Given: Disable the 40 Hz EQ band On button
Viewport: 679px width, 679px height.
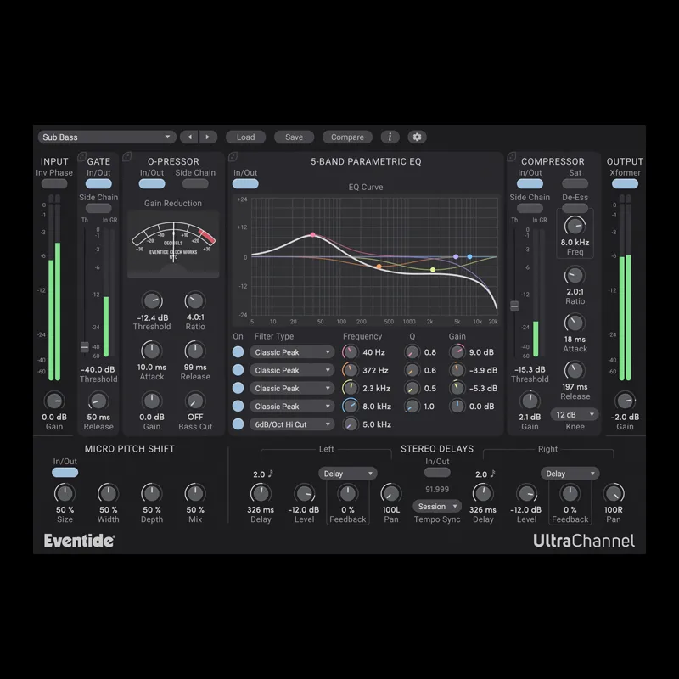Looking at the screenshot, I should pyautogui.click(x=238, y=352).
